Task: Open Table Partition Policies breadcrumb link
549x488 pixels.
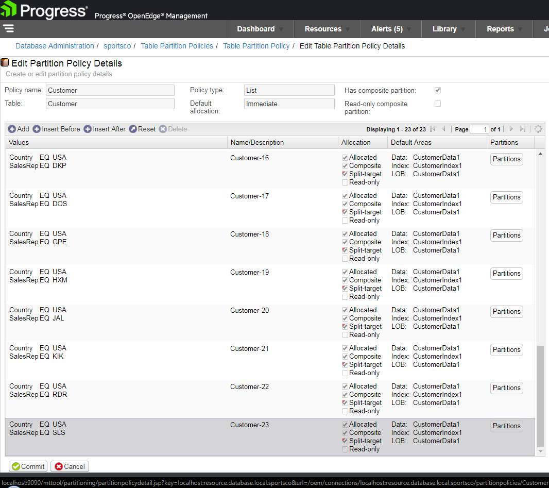Action: click(177, 46)
